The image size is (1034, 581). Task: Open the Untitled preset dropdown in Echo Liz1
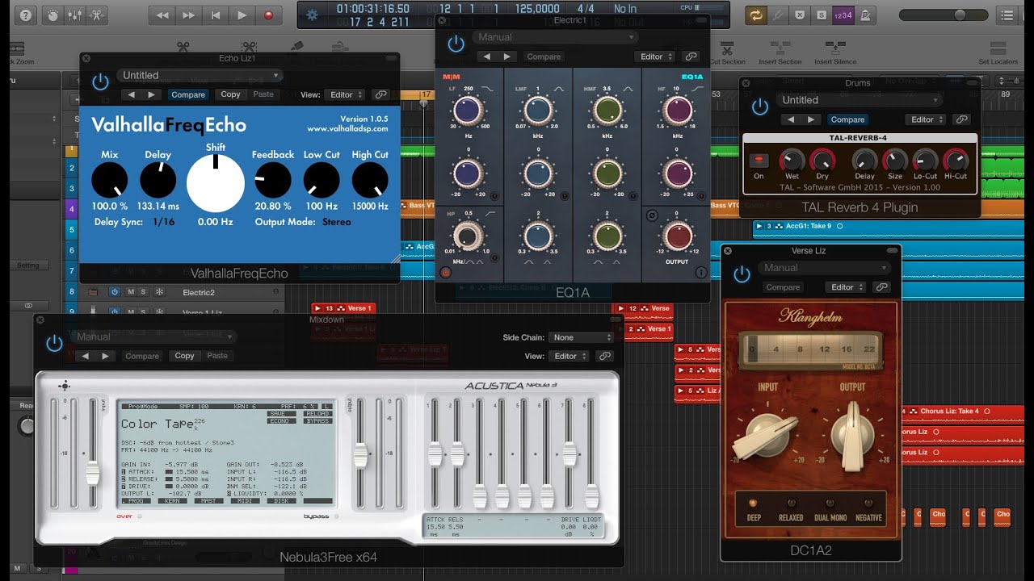[200, 75]
